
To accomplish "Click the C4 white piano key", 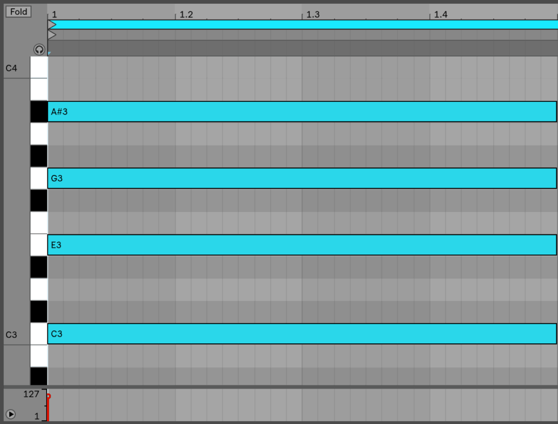I will (x=39, y=67).
